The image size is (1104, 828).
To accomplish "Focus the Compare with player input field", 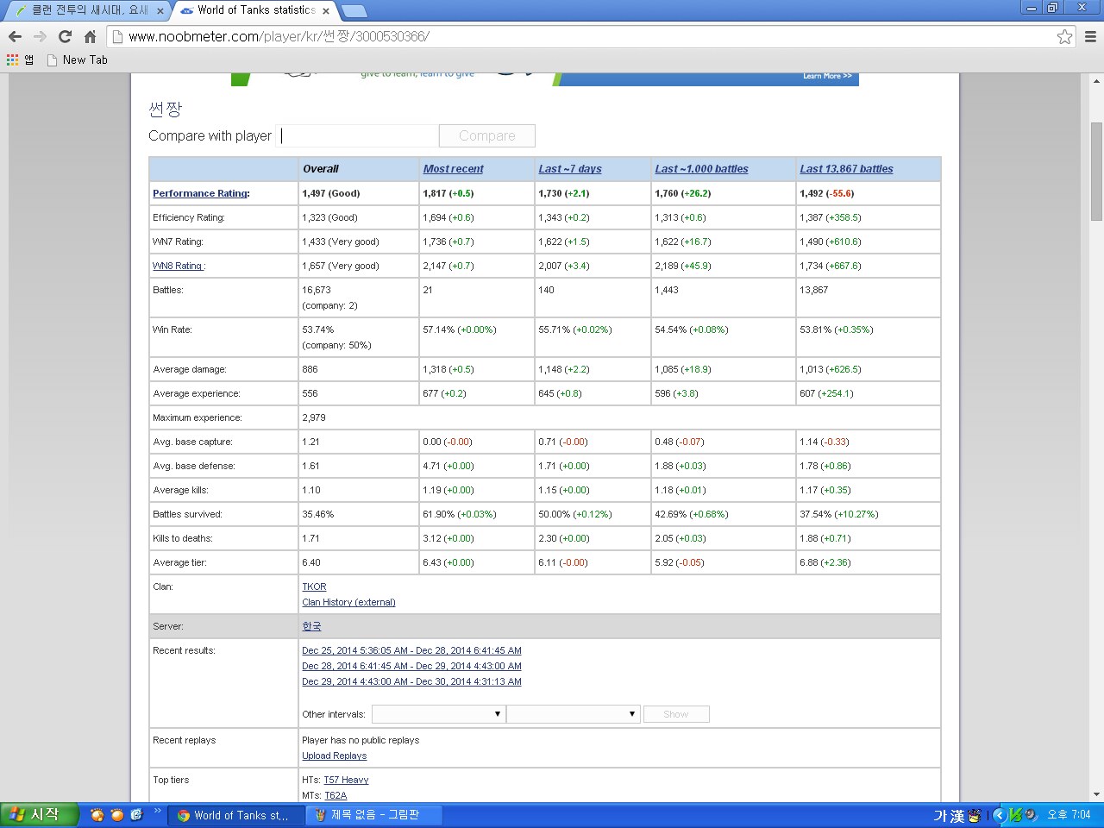I will coord(357,135).
